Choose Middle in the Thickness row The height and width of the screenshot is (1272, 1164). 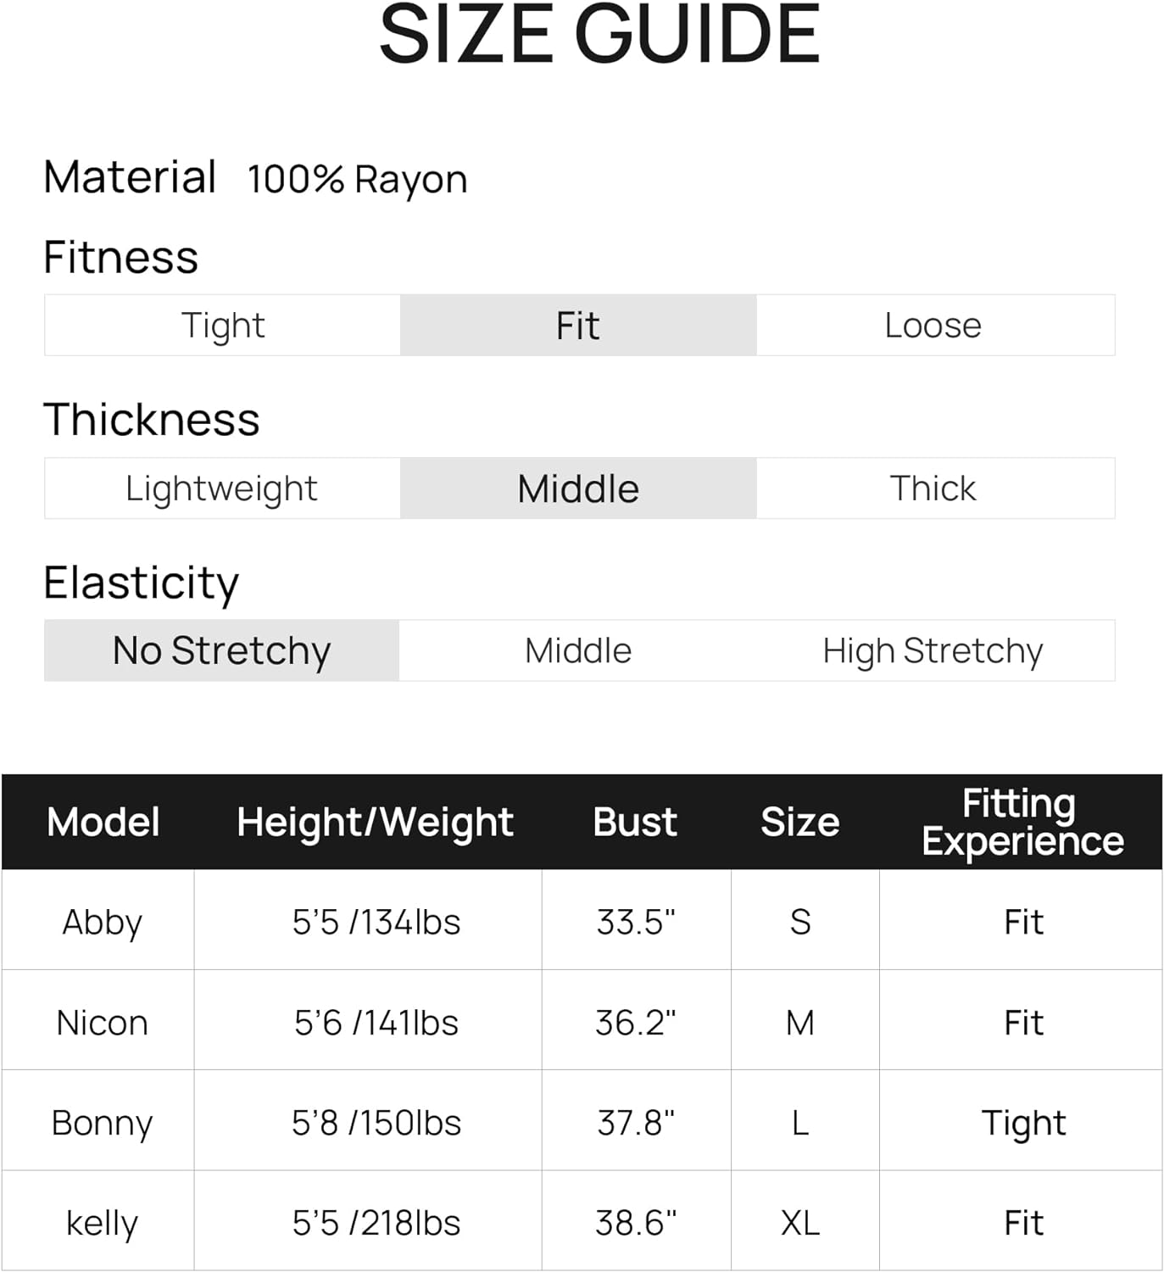(x=578, y=488)
